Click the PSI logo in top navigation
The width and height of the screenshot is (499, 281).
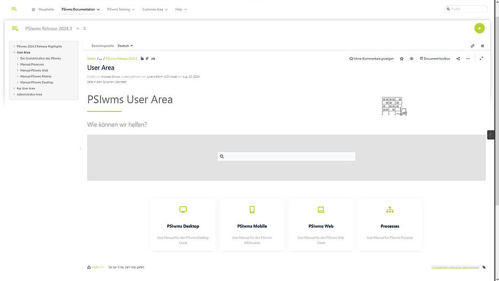[x=14, y=9]
